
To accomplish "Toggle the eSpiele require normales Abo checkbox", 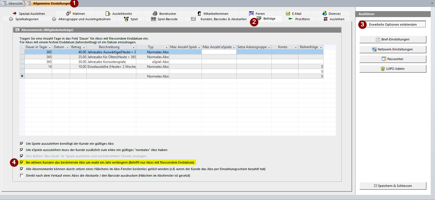I will 22,150.
